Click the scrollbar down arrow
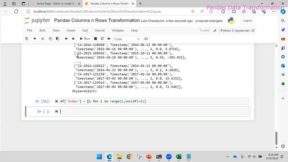Viewport: 288px width, 162px height. pos(276,148)
